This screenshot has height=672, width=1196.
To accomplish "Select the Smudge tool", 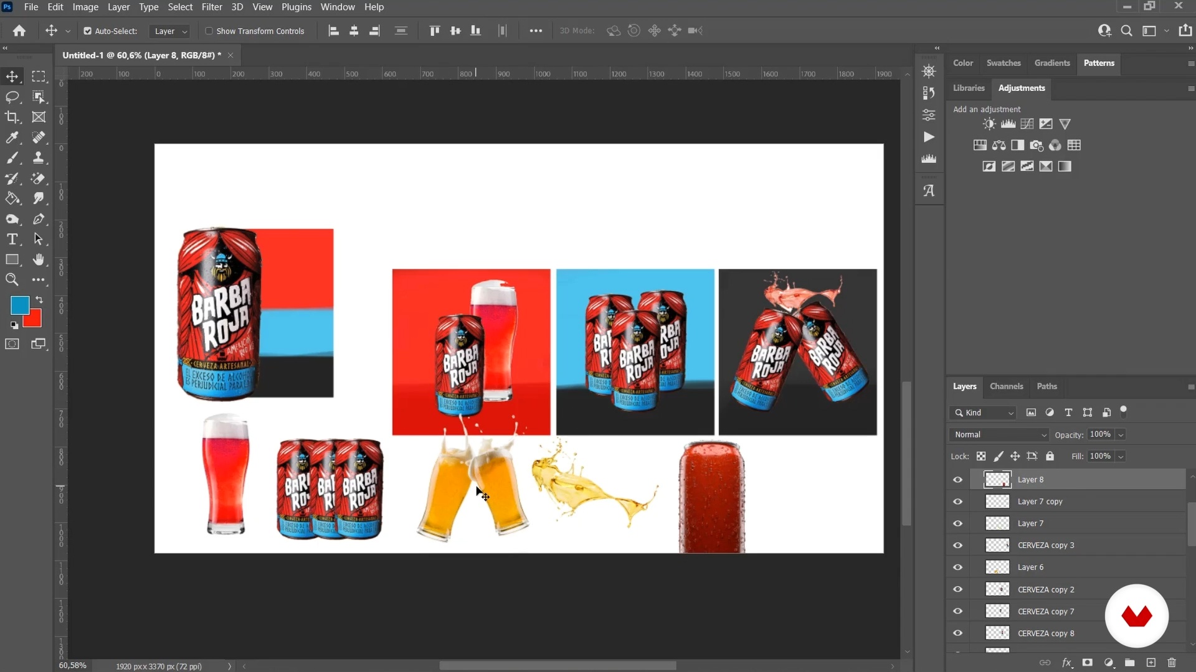I will tap(39, 198).
